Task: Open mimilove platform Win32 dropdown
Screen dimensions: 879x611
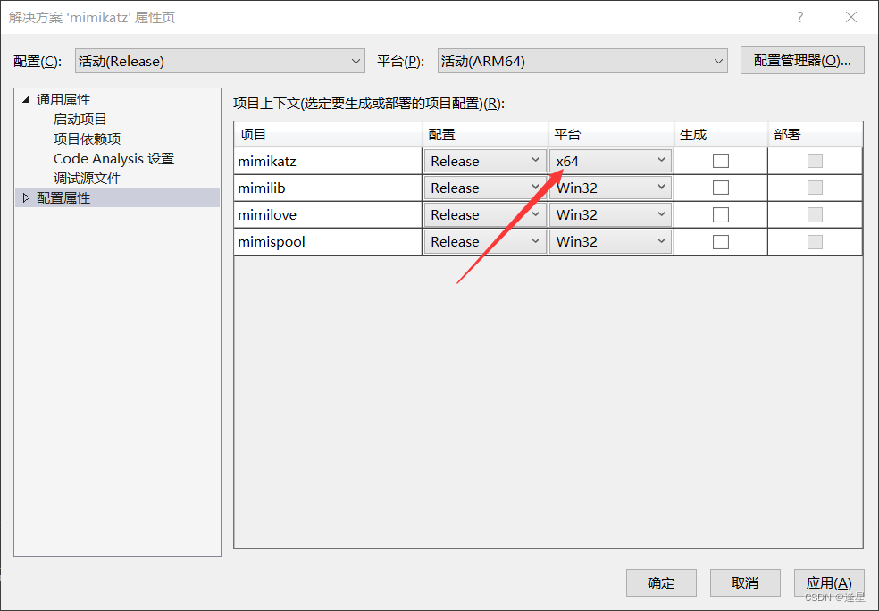Action: 610,214
